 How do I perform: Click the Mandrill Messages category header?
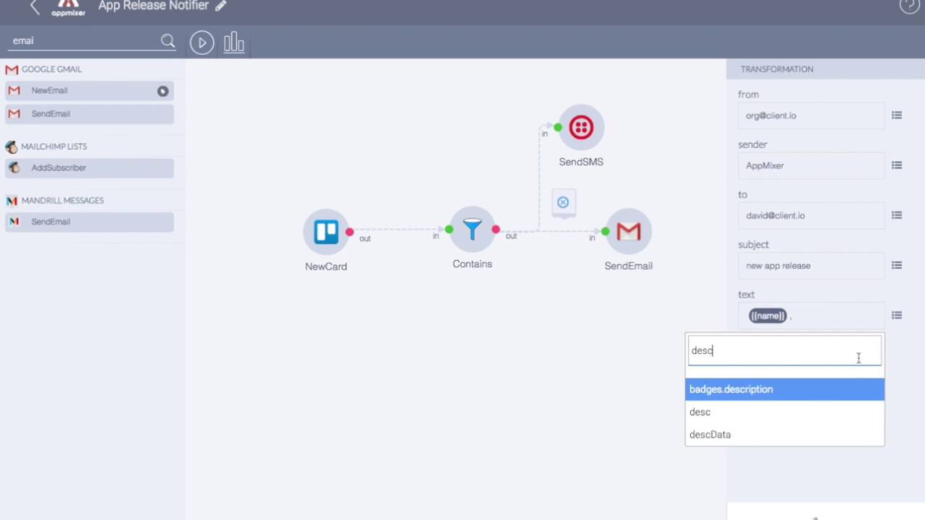pos(63,201)
